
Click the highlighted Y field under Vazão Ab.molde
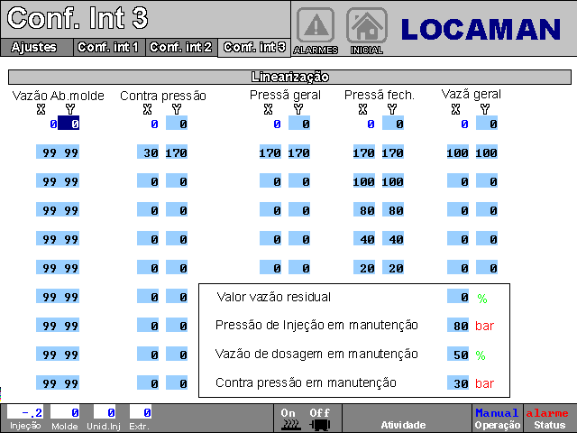click(69, 124)
